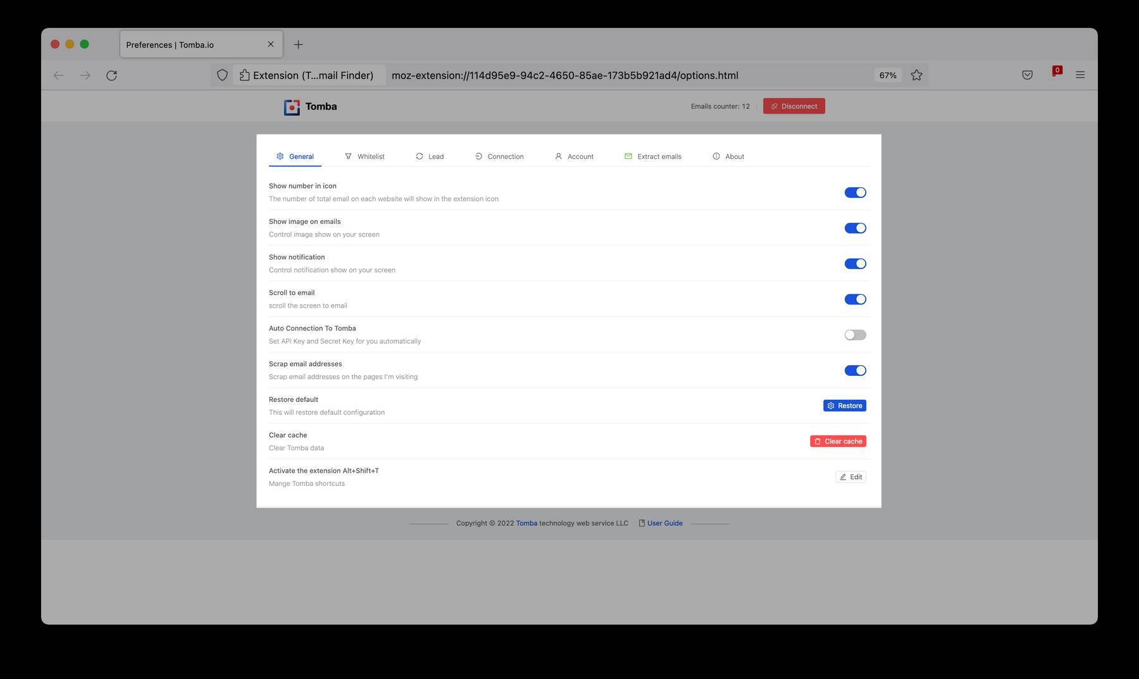The image size is (1139, 679).
Task: Click the Restore button
Action: coord(844,406)
